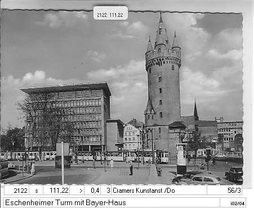Select the 2122 number field
Screen dimensions: 254x208
16,191
